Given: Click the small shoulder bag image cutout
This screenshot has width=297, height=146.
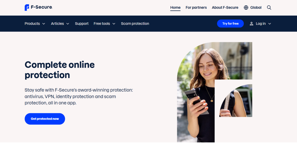Looking at the screenshot, I should 236,101.
